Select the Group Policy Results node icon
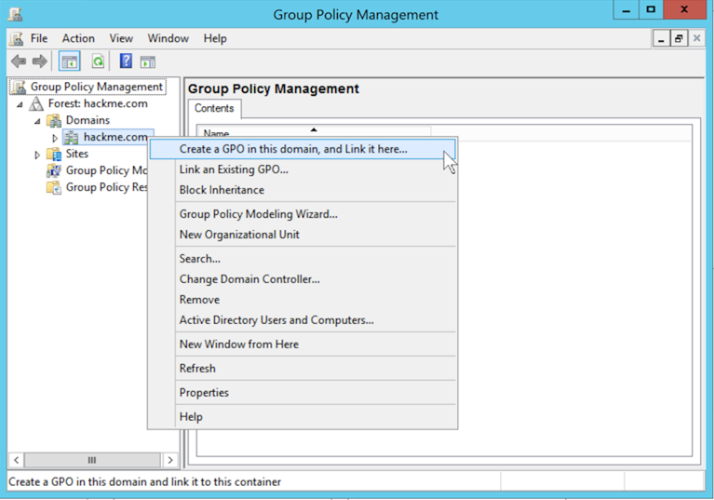Image resolution: width=714 pixels, height=500 pixels. [55, 187]
